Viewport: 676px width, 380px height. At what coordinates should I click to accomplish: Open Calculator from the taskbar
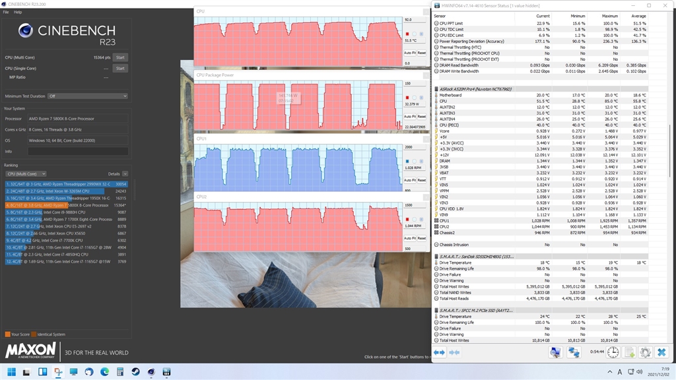(x=120, y=372)
